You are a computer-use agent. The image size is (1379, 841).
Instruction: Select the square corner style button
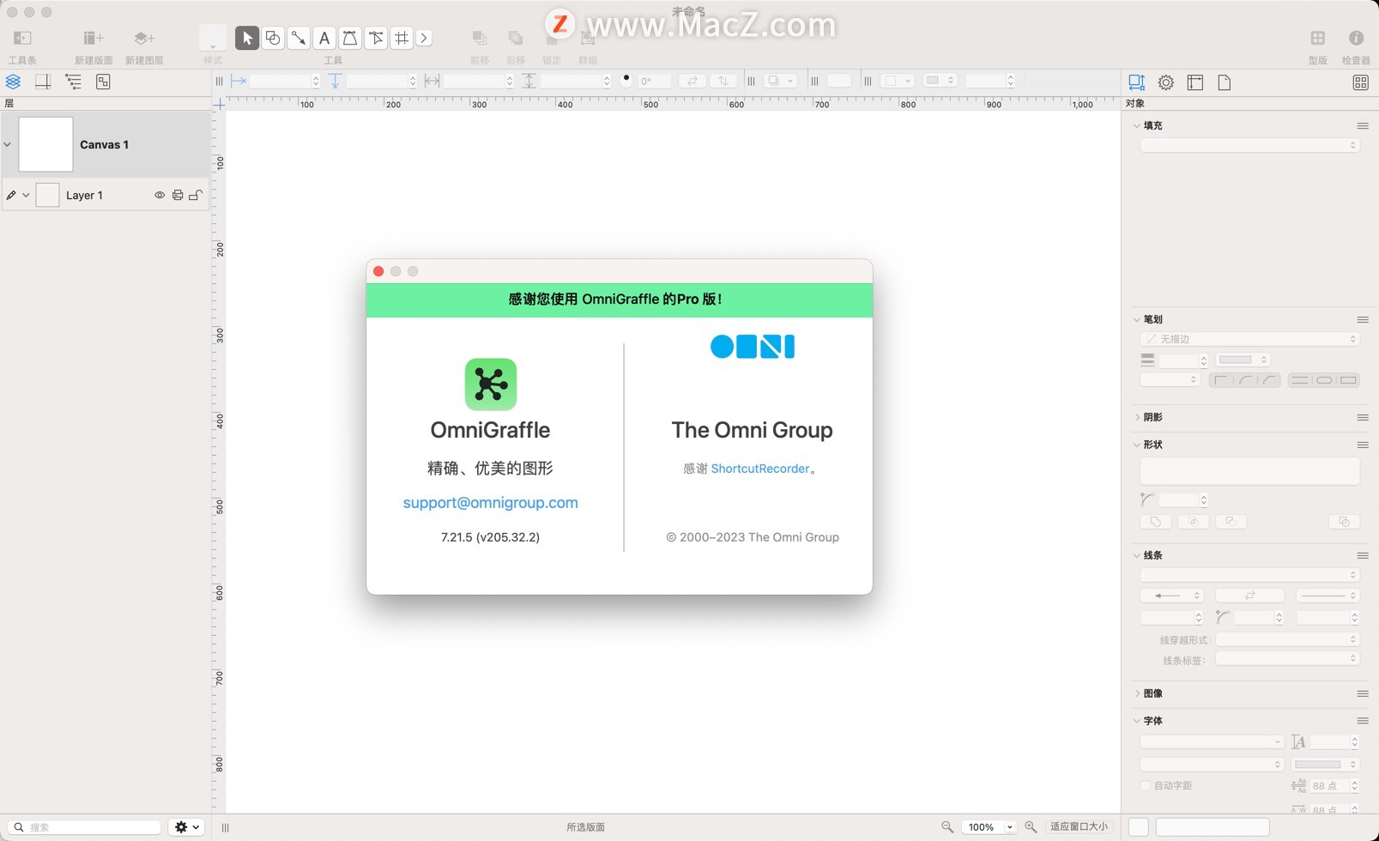point(1220,379)
